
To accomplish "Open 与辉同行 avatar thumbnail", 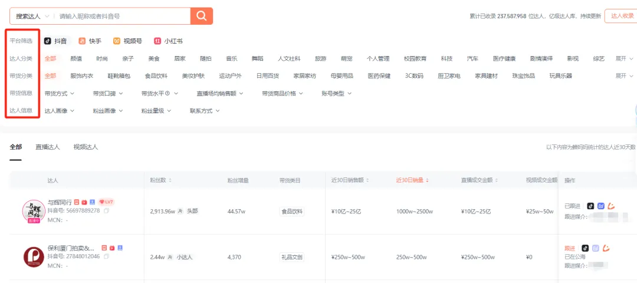I will 34,211.
